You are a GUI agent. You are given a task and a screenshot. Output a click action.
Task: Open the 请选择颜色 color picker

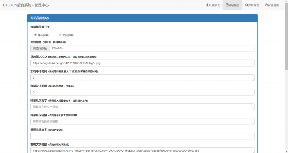[40, 48]
